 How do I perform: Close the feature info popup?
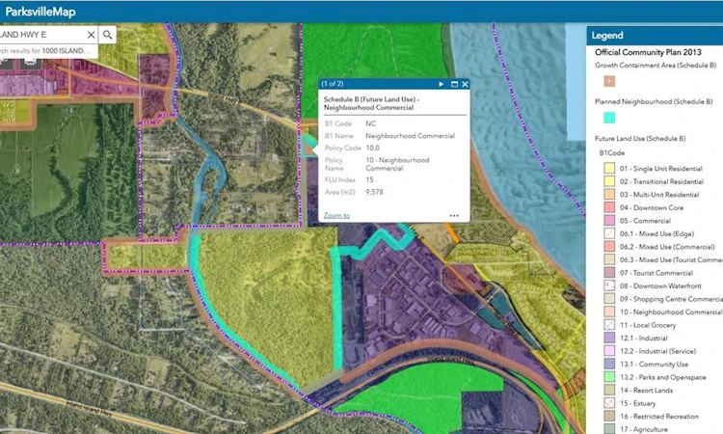[x=465, y=84]
